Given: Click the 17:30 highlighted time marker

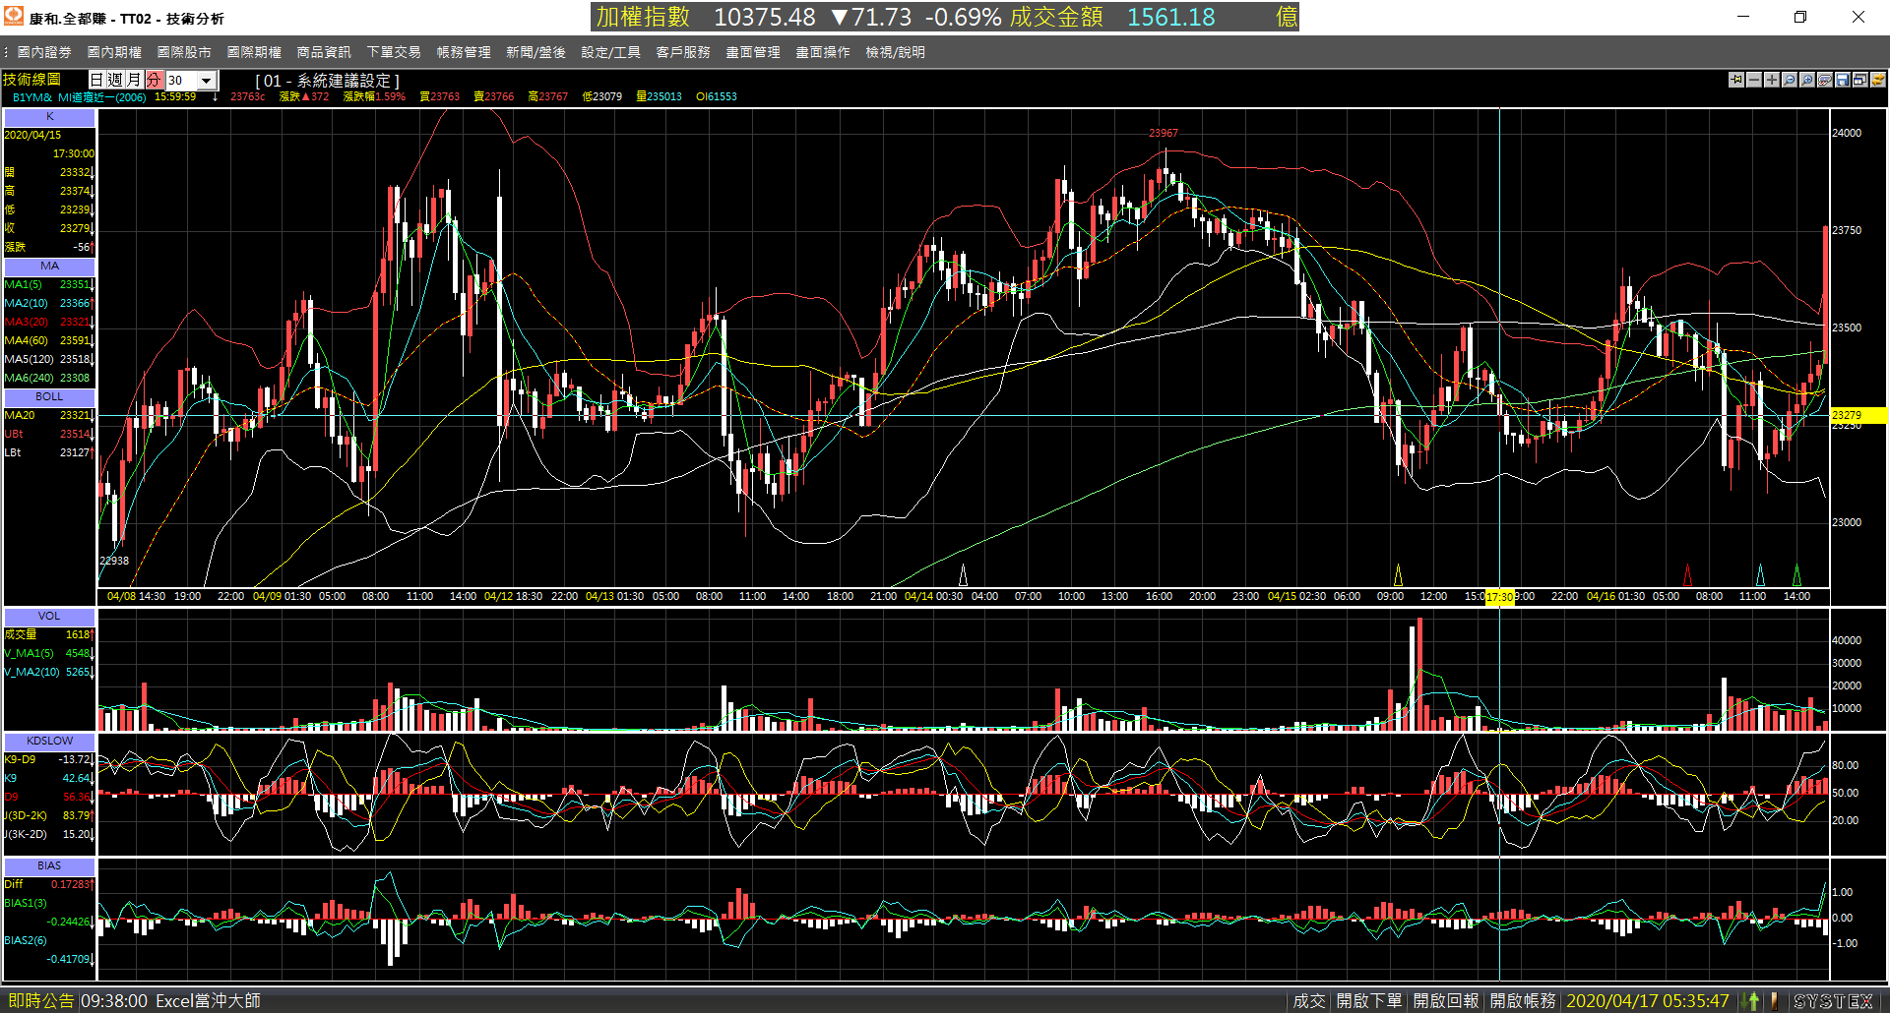Looking at the screenshot, I should pos(1500,597).
